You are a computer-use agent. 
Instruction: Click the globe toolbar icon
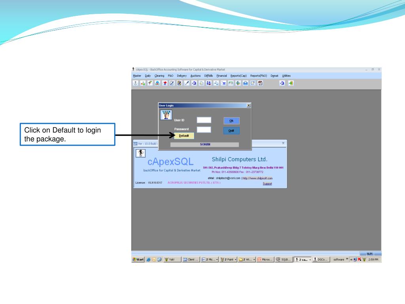click(x=239, y=83)
